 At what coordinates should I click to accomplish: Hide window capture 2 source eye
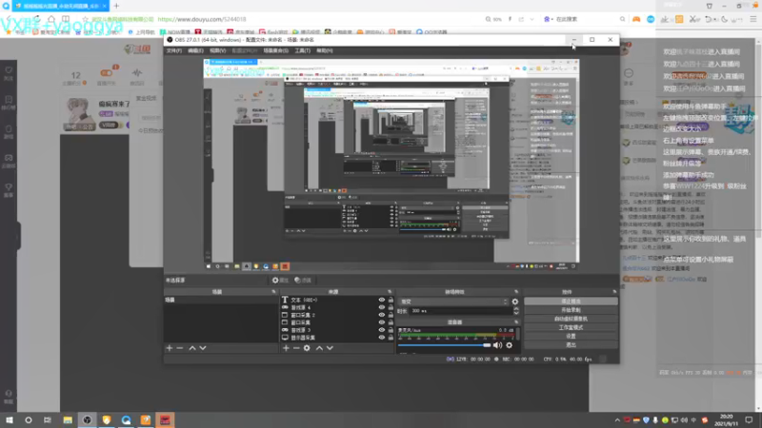click(x=382, y=315)
